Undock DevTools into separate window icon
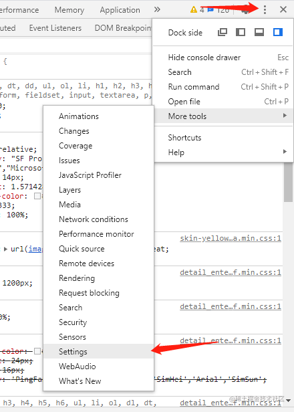This screenshot has height=412, width=294. tap(223, 32)
